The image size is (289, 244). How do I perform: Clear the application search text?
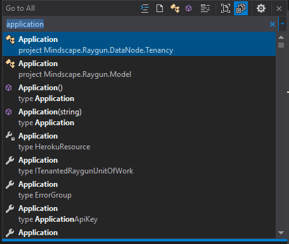273,24
